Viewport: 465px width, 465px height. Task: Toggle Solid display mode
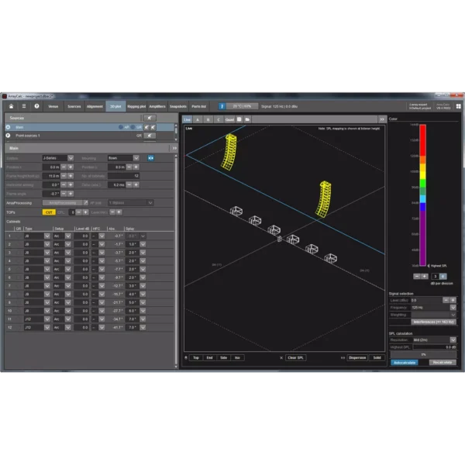click(377, 357)
